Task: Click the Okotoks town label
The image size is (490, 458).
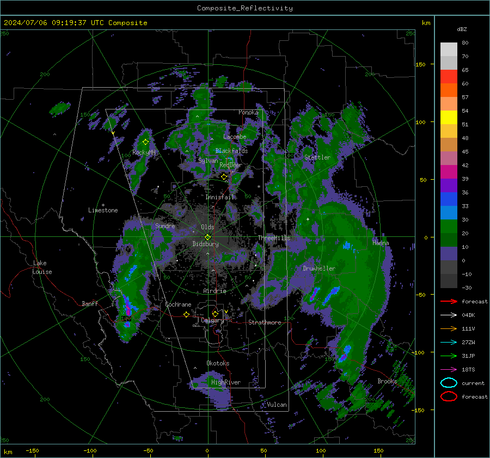Action: click(x=218, y=363)
